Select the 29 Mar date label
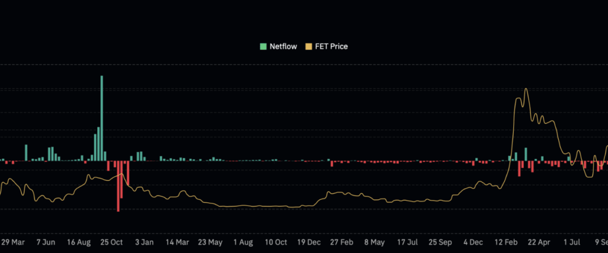The height and width of the screenshot is (253, 608). pyautogui.click(x=12, y=242)
